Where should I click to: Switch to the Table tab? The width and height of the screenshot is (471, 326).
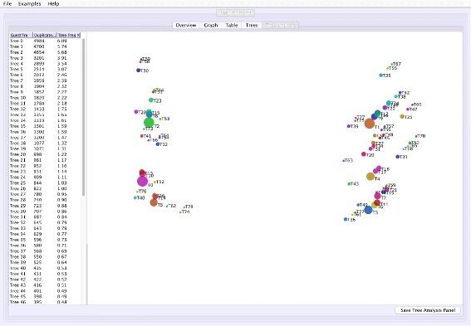(232, 25)
